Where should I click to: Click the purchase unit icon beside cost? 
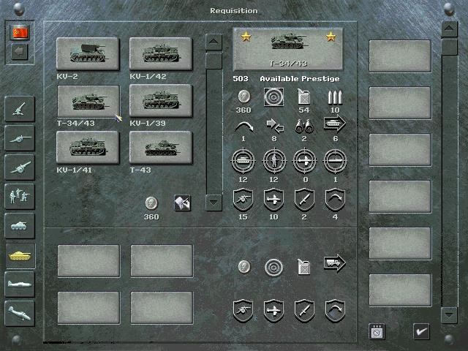183,203
